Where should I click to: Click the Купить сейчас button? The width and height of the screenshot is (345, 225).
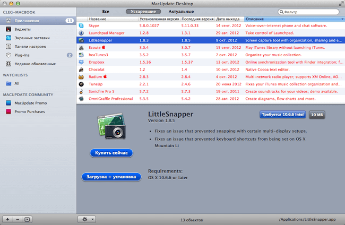pyautogui.click(x=111, y=153)
